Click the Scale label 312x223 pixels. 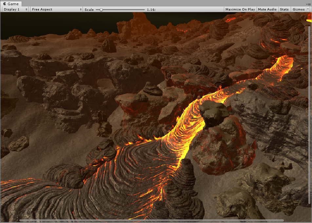pos(89,10)
